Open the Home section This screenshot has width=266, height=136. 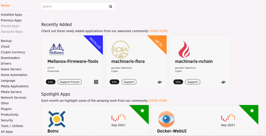tap(5, 5)
